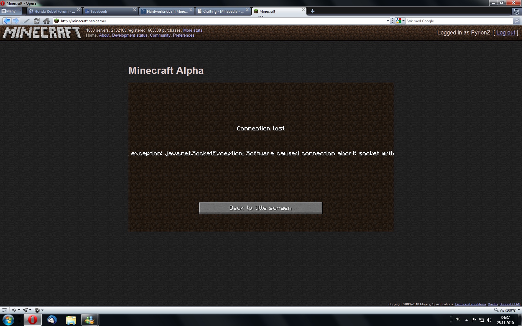Open Thunderbird from the taskbar
This screenshot has width=522, height=326.
coord(52,320)
